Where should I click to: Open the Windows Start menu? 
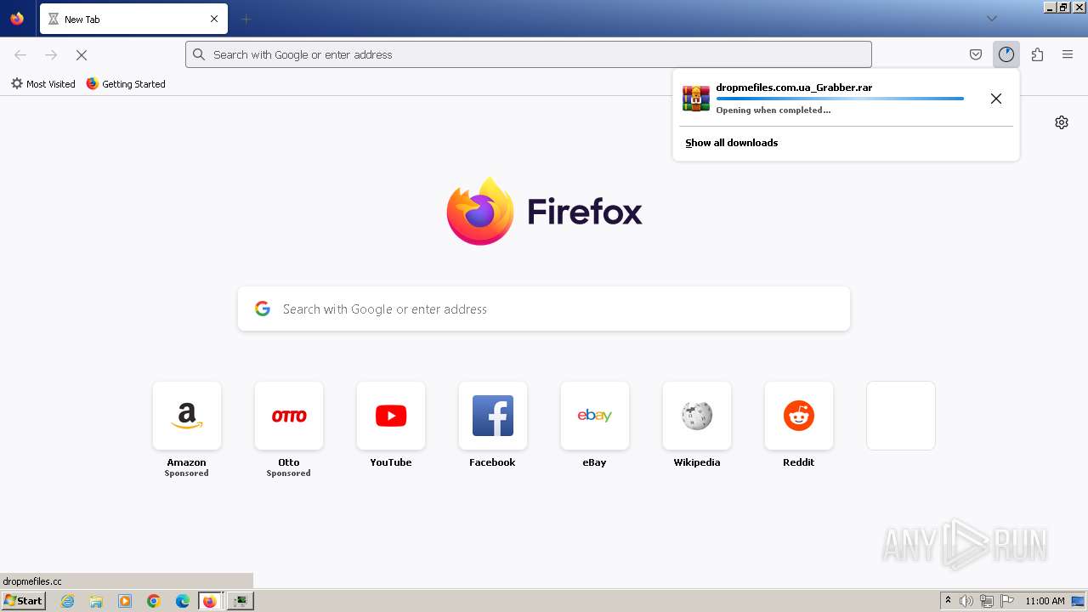(x=23, y=601)
